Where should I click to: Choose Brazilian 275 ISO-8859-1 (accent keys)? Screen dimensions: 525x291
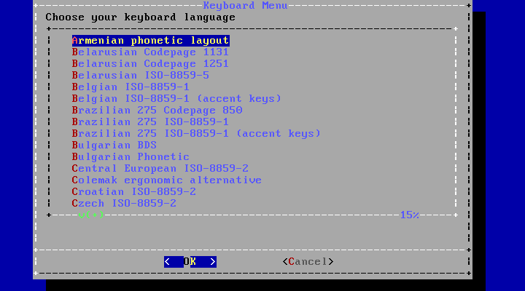[x=196, y=134]
